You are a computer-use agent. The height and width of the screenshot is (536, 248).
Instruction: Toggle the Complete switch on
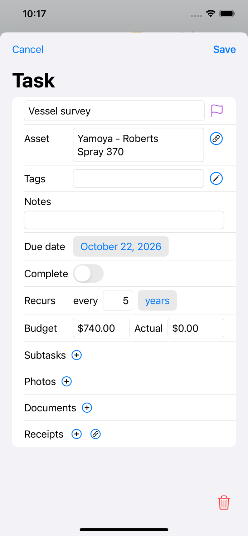(88, 273)
